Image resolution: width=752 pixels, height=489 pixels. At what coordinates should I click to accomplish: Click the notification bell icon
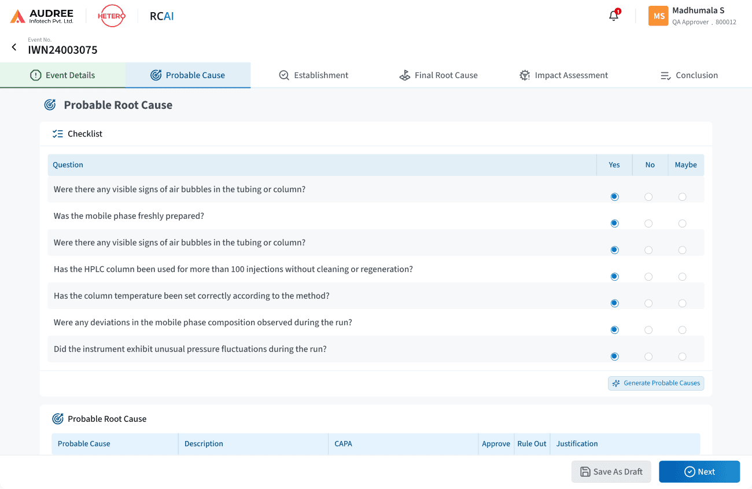click(613, 16)
